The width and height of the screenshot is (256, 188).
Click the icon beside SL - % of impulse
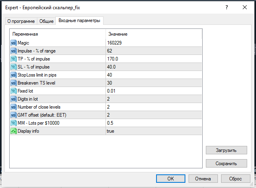click(14, 67)
